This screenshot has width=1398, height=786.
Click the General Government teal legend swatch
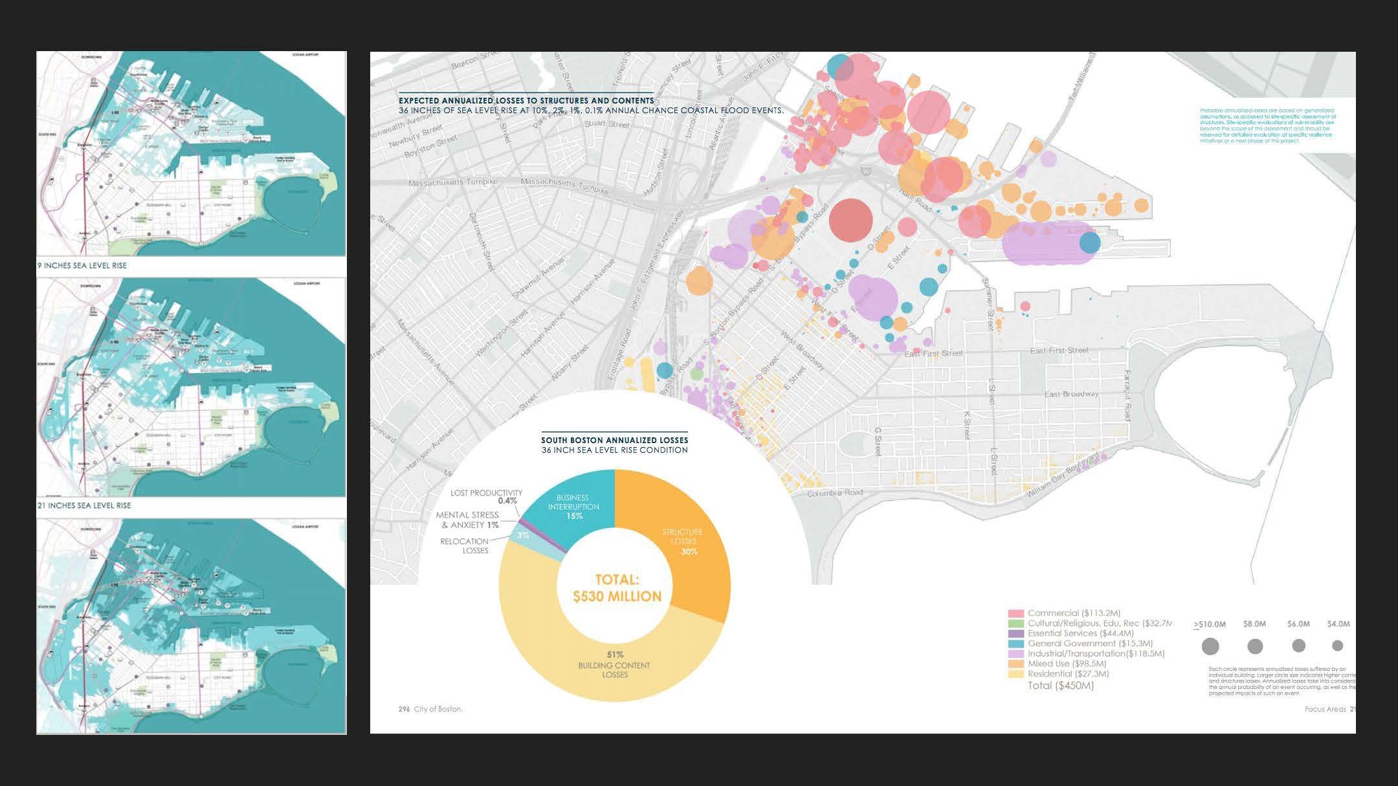1015,644
